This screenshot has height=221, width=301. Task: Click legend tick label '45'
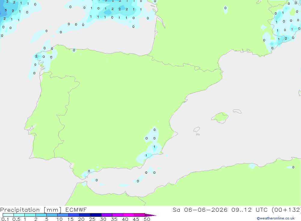pos(136,219)
